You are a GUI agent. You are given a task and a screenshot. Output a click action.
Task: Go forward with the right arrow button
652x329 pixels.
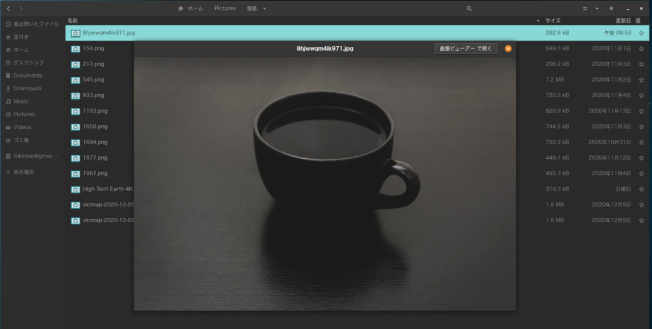tap(21, 8)
